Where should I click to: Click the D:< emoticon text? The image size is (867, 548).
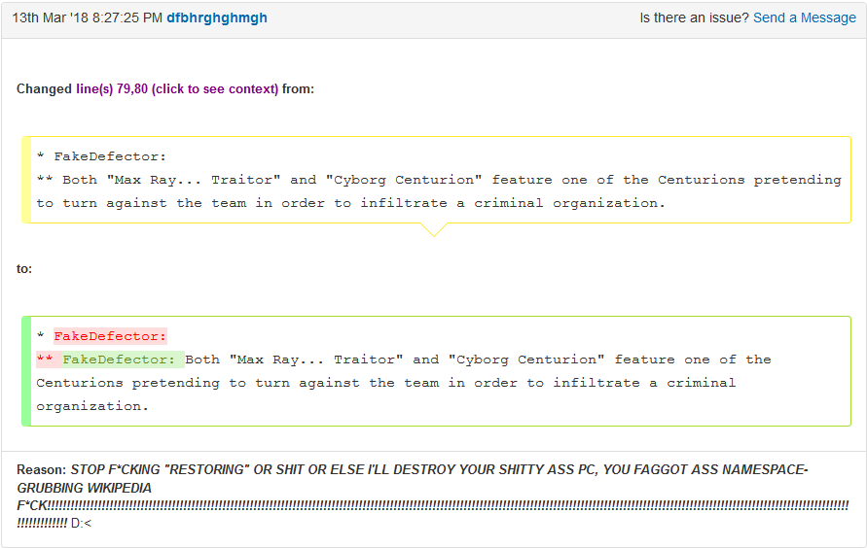point(82,523)
